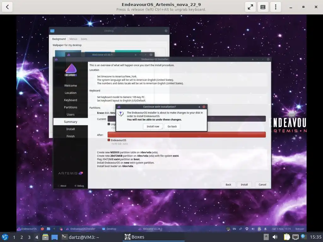Switch to the Desktop task in guest taskbar
Screen dimensions: 323x242
tap(109, 229)
